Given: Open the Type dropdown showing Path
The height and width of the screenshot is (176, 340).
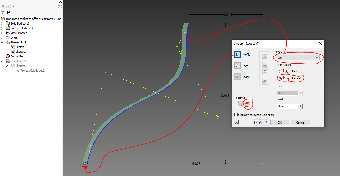Looking at the screenshot, I should click(317, 57).
